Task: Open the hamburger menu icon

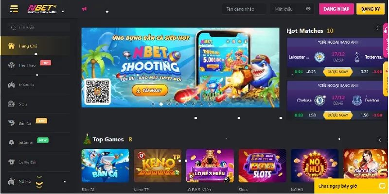Action: pos(14,9)
